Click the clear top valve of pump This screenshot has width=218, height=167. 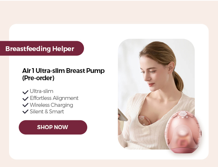click(x=183, y=114)
